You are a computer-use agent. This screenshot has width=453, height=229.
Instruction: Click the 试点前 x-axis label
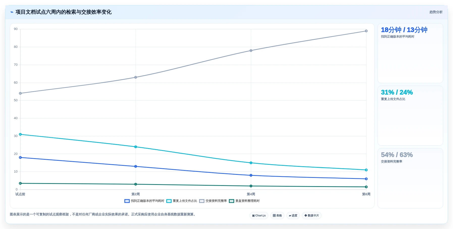[x=20, y=194]
